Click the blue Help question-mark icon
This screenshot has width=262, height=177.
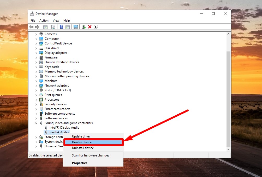coord(61,27)
